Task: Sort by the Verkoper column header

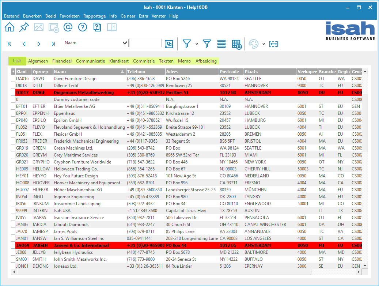Action: [307, 72]
